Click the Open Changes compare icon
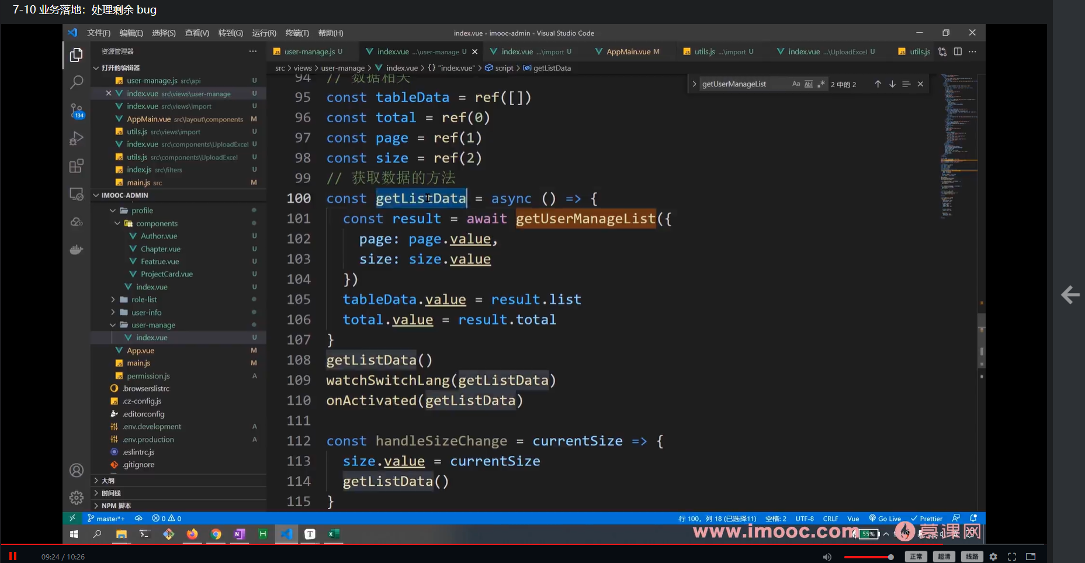This screenshot has width=1085, height=563. (x=942, y=51)
